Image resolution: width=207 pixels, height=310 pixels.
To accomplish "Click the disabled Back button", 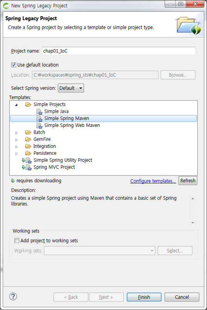I will tap(71, 297).
